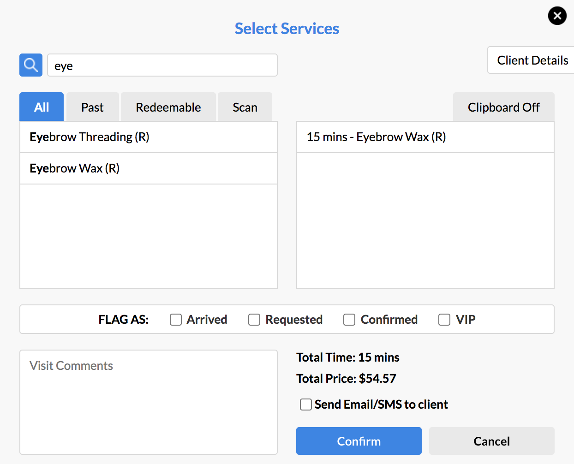The width and height of the screenshot is (574, 464).
Task: Click the Cancel button
Action: pos(492,441)
